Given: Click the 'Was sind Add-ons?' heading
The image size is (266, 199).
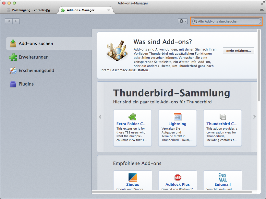Looking at the screenshot, I should pos(163,42).
